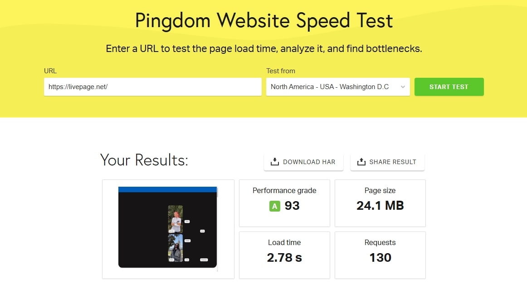Click the Pingdom Website Speed Test heading
This screenshot has width=527, height=283.
coord(263,21)
